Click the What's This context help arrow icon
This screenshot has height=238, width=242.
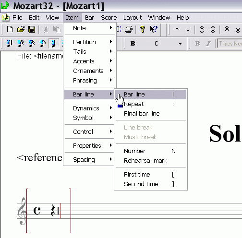pos(154,29)
